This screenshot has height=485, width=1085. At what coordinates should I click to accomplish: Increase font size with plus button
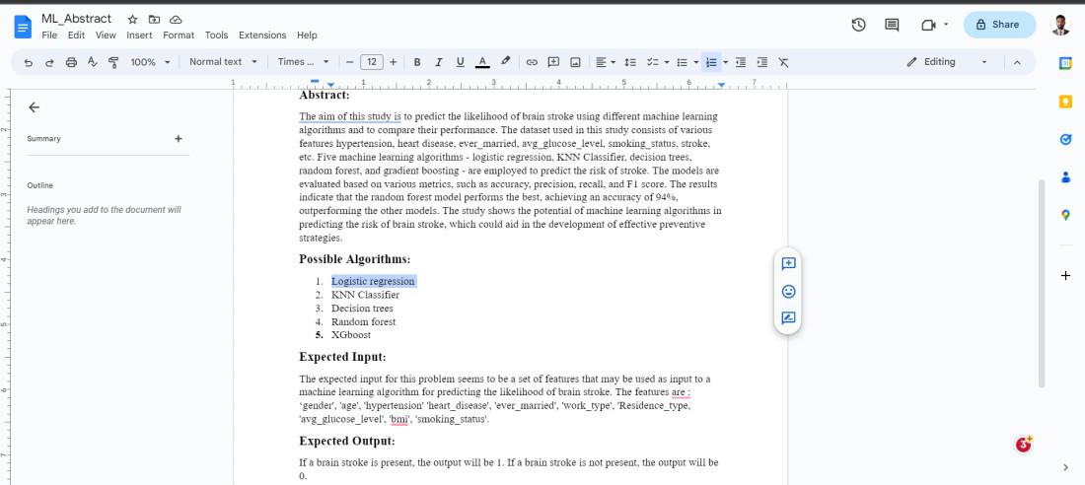pyautogui.click(x=393, y=62)
